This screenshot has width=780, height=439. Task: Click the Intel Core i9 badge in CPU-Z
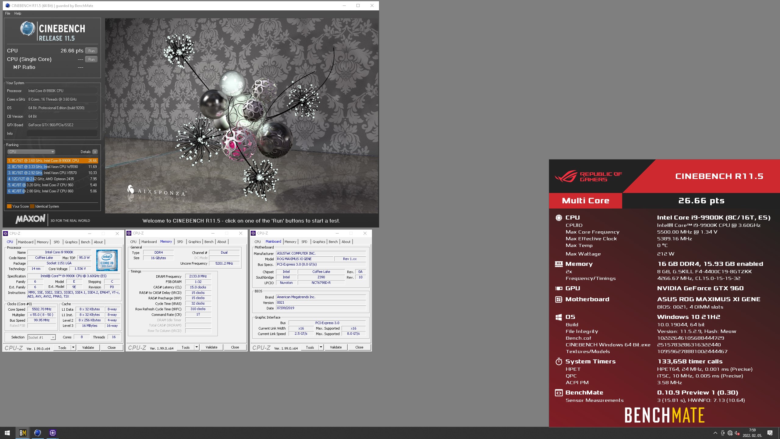coord(107,261)
